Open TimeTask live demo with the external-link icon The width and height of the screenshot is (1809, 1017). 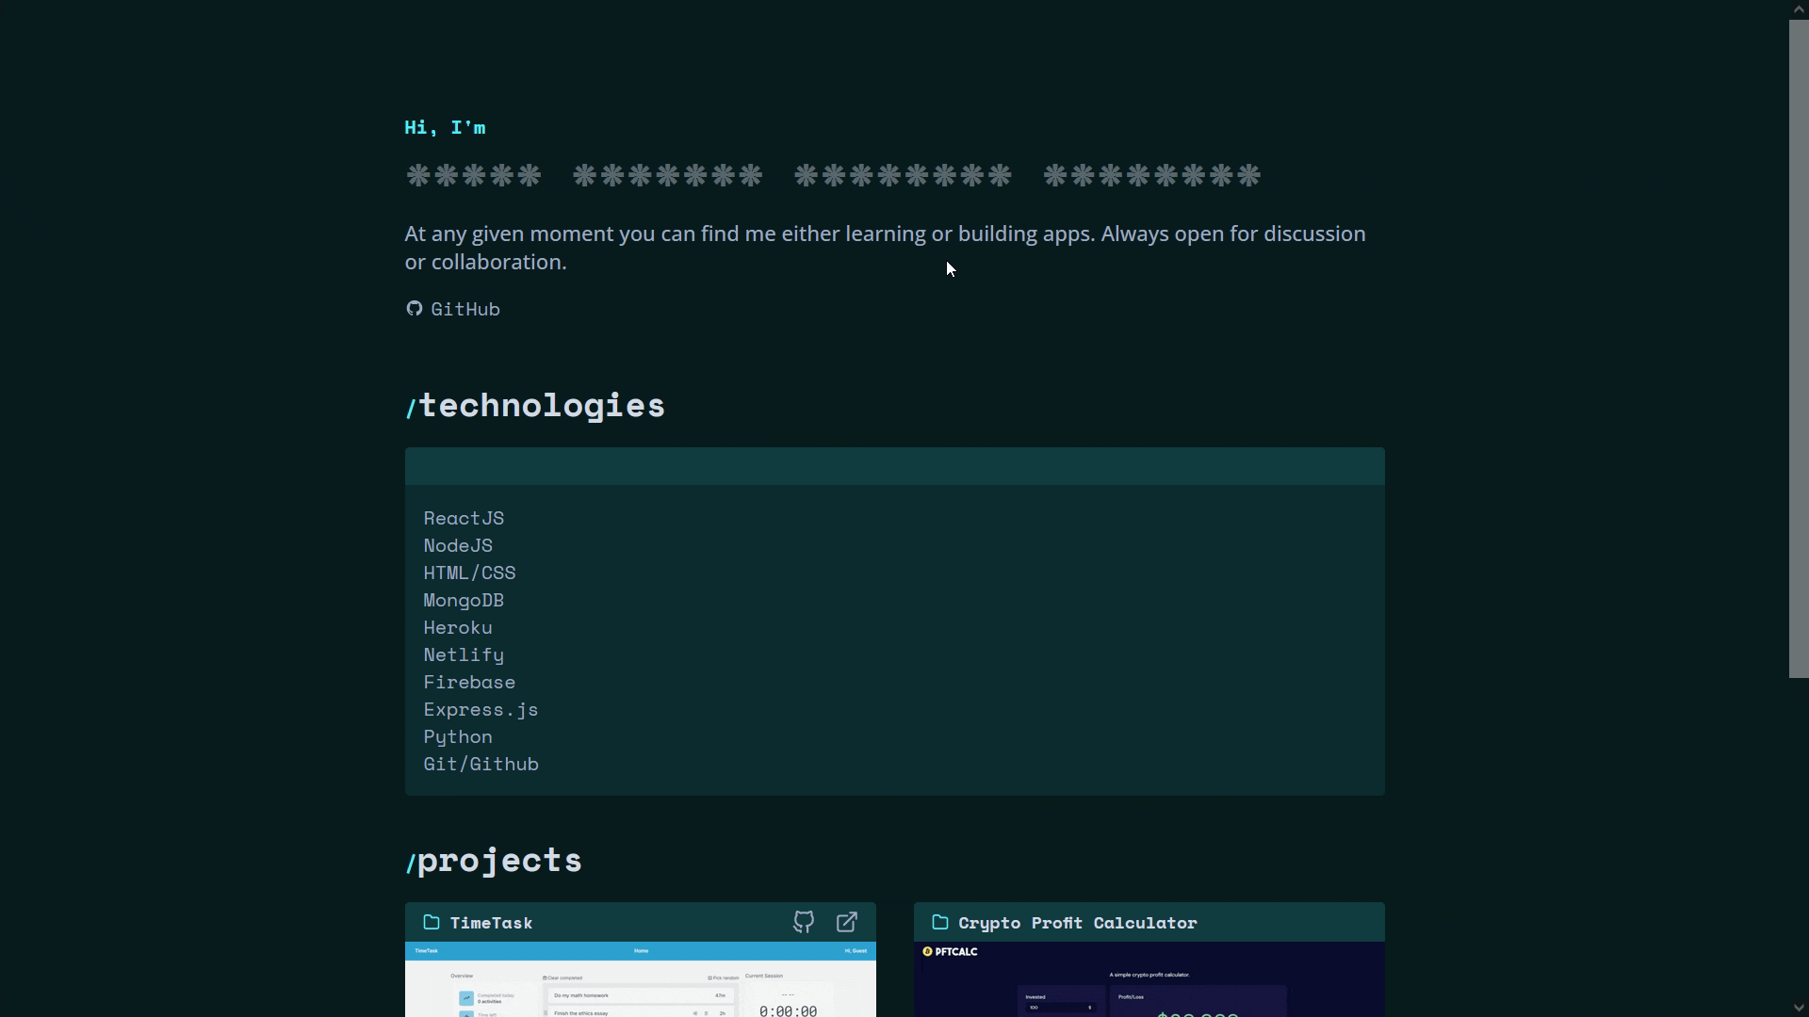coord(846,923)
